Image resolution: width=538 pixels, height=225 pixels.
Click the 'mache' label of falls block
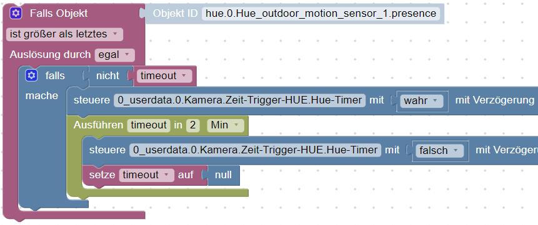(42, 96)
